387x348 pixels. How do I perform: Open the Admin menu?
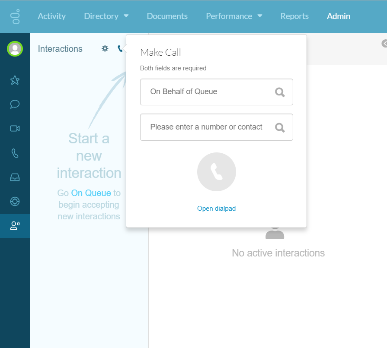pos(339,16)
